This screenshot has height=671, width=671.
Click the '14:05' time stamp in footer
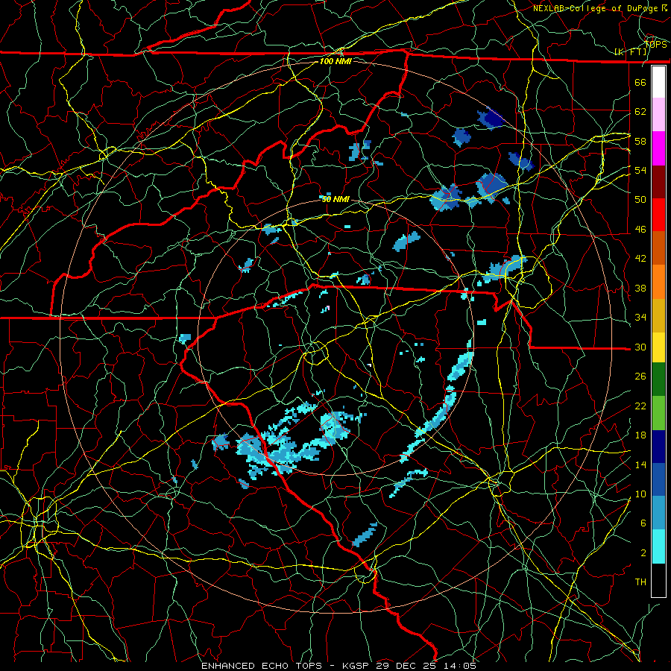459,666
